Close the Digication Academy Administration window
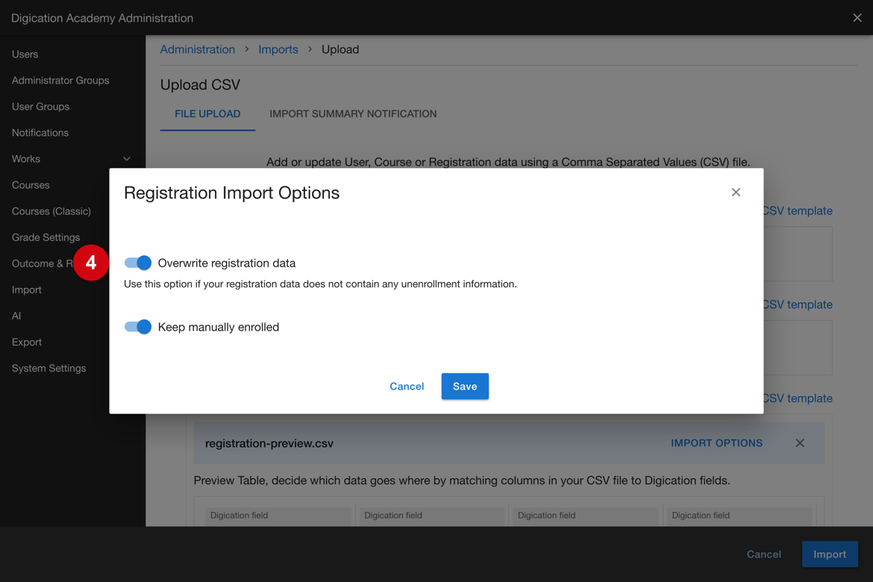Viewport: 873px width, 582px height. (x=857, y=18)
